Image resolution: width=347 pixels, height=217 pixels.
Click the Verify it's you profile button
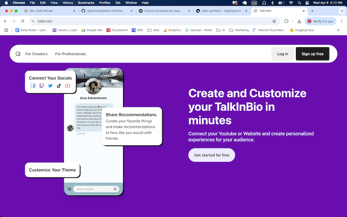click(x=321, y=21)
